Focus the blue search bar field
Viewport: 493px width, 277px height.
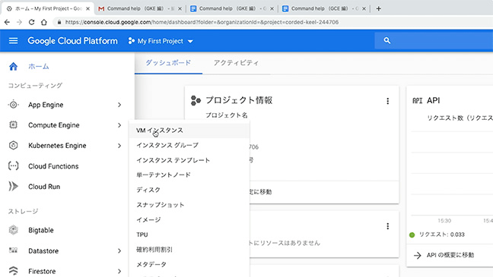click(x=434, y=40)
